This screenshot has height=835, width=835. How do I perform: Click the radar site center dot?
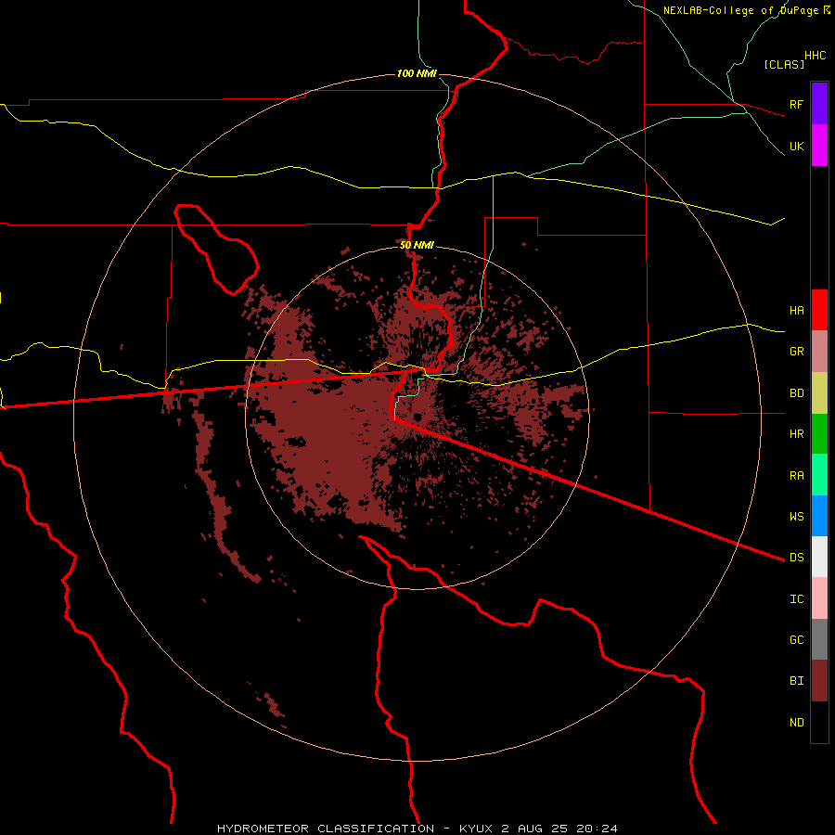[417, 417]
